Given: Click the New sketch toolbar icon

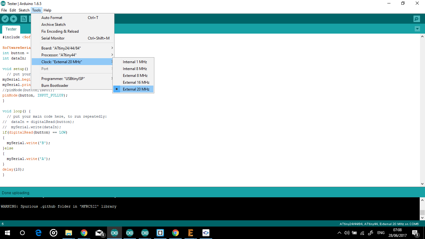Looking at the screenshot, I should [x=24, y=19].
